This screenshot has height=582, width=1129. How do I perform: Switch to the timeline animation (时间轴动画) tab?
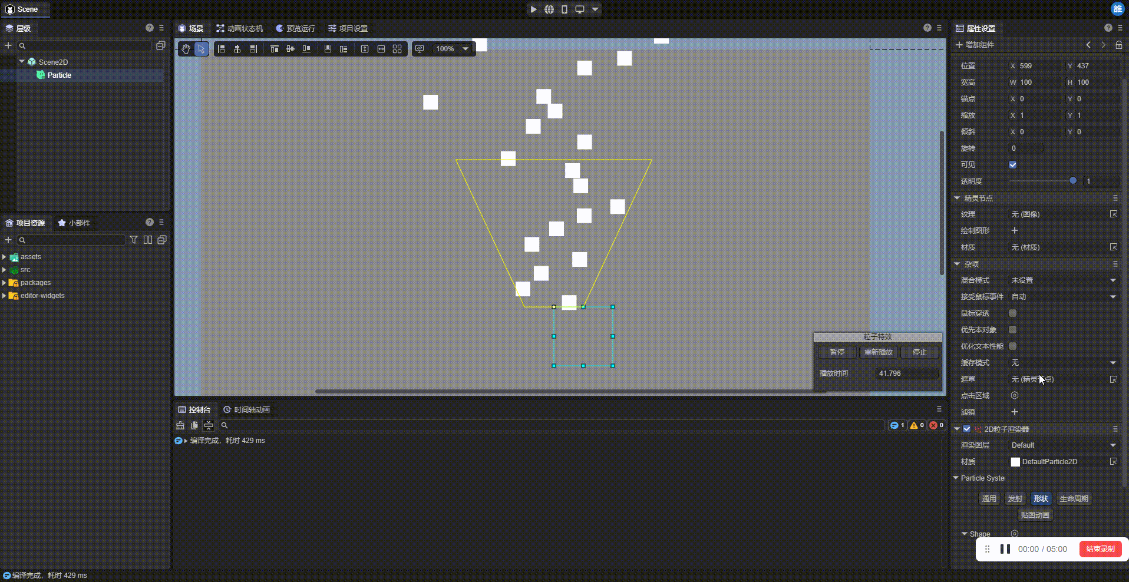pos(246,410)
